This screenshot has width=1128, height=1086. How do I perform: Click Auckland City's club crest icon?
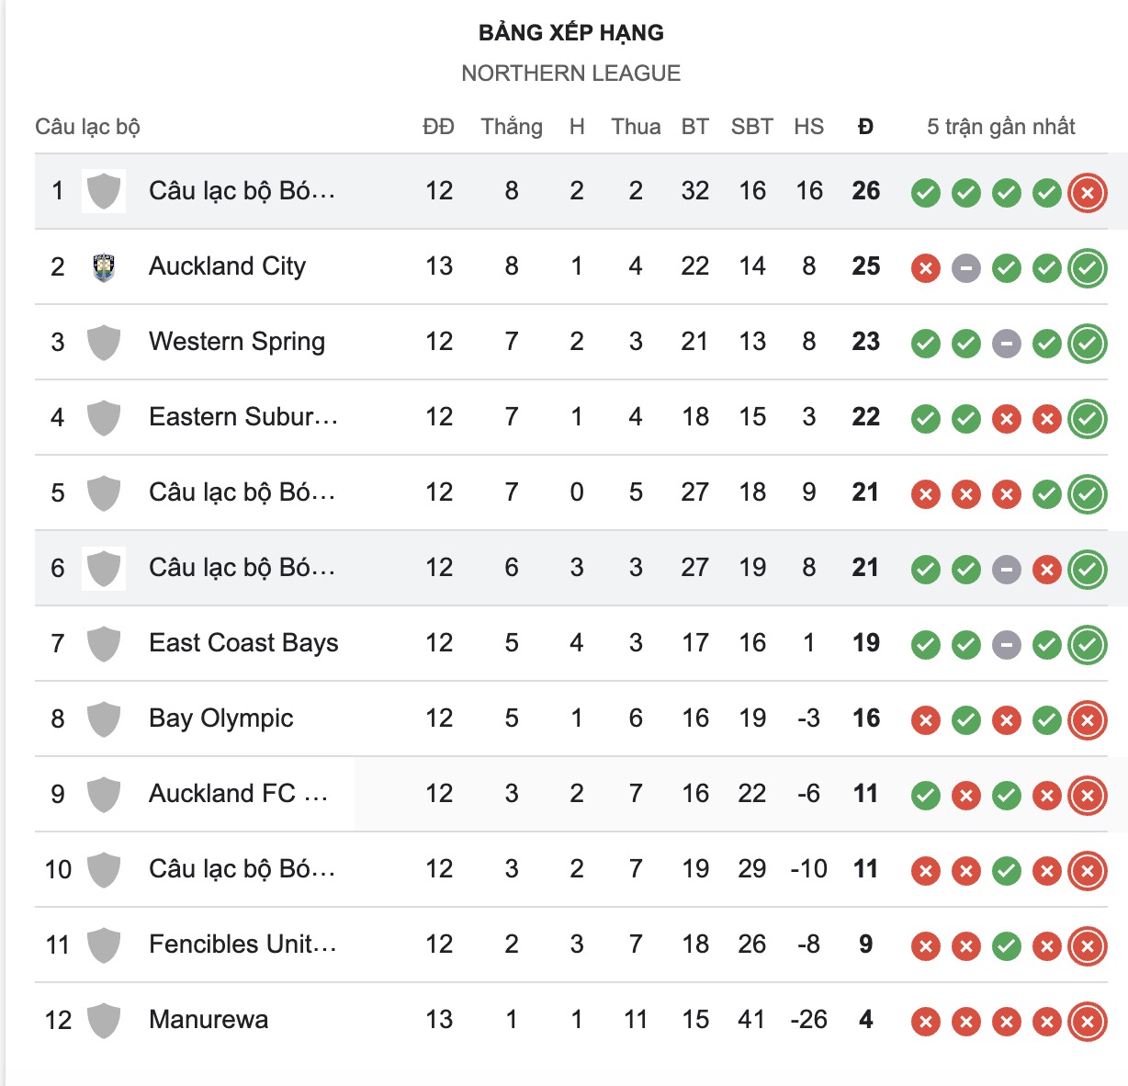click(104, 266)
